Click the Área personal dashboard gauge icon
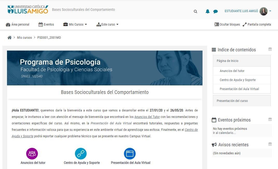 point(8,25)
